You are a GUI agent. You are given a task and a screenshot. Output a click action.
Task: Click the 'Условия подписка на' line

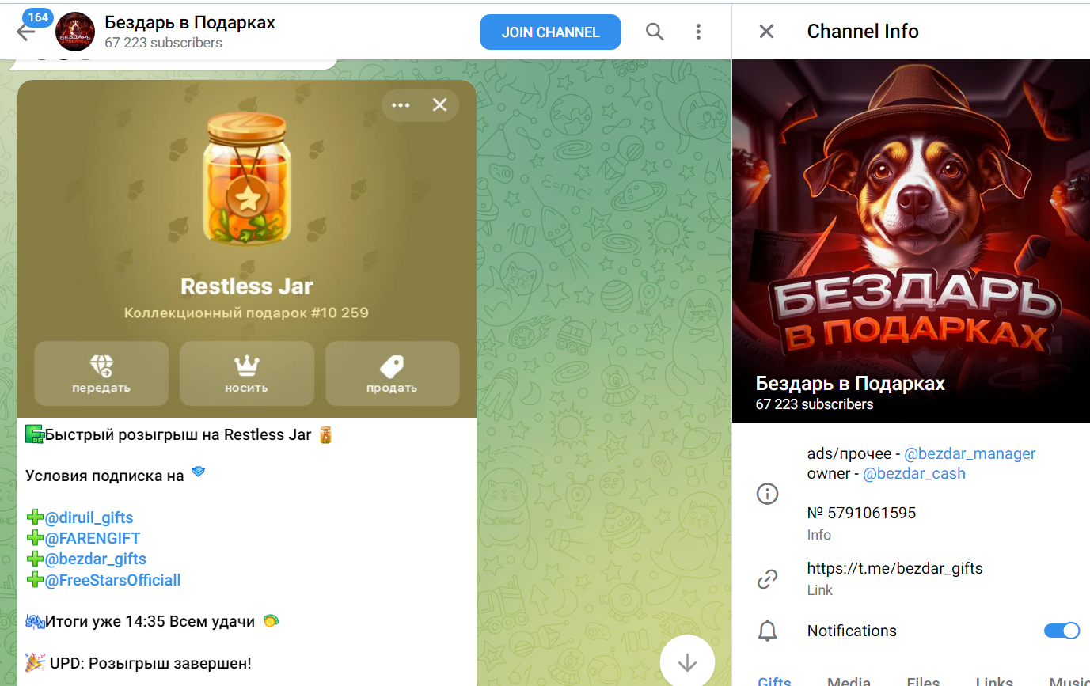coord(104,476)
